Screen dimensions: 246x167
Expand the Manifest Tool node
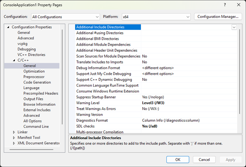[14, 138]
